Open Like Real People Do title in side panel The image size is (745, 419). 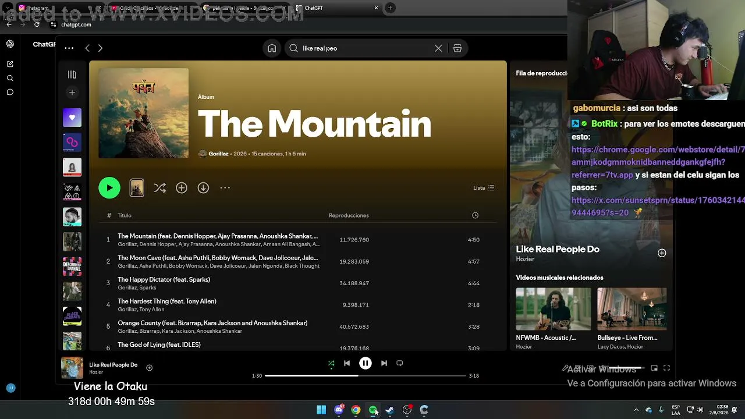tap(558, 249)
